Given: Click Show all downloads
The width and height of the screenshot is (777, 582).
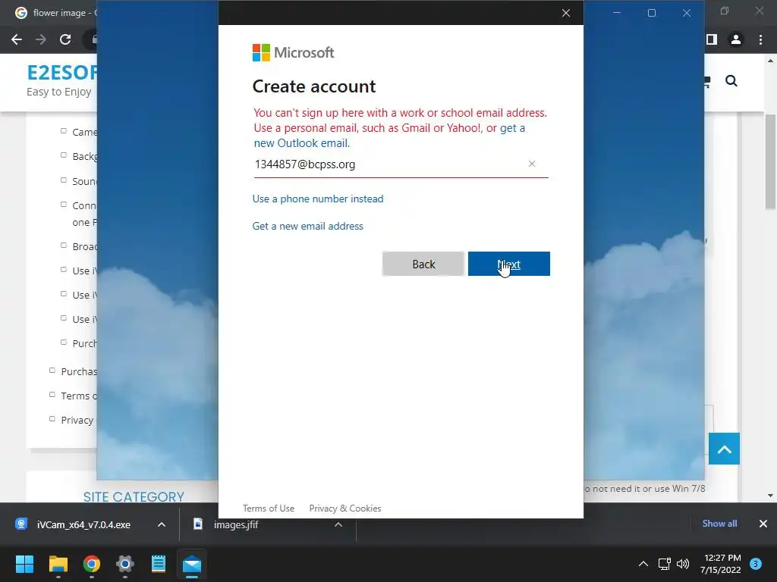Looking at the screenshot, I should [719, 524].
